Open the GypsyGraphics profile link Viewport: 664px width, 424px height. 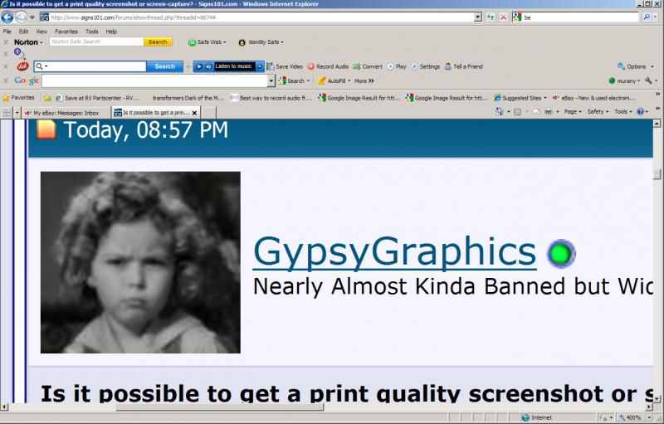click(395, 252)
